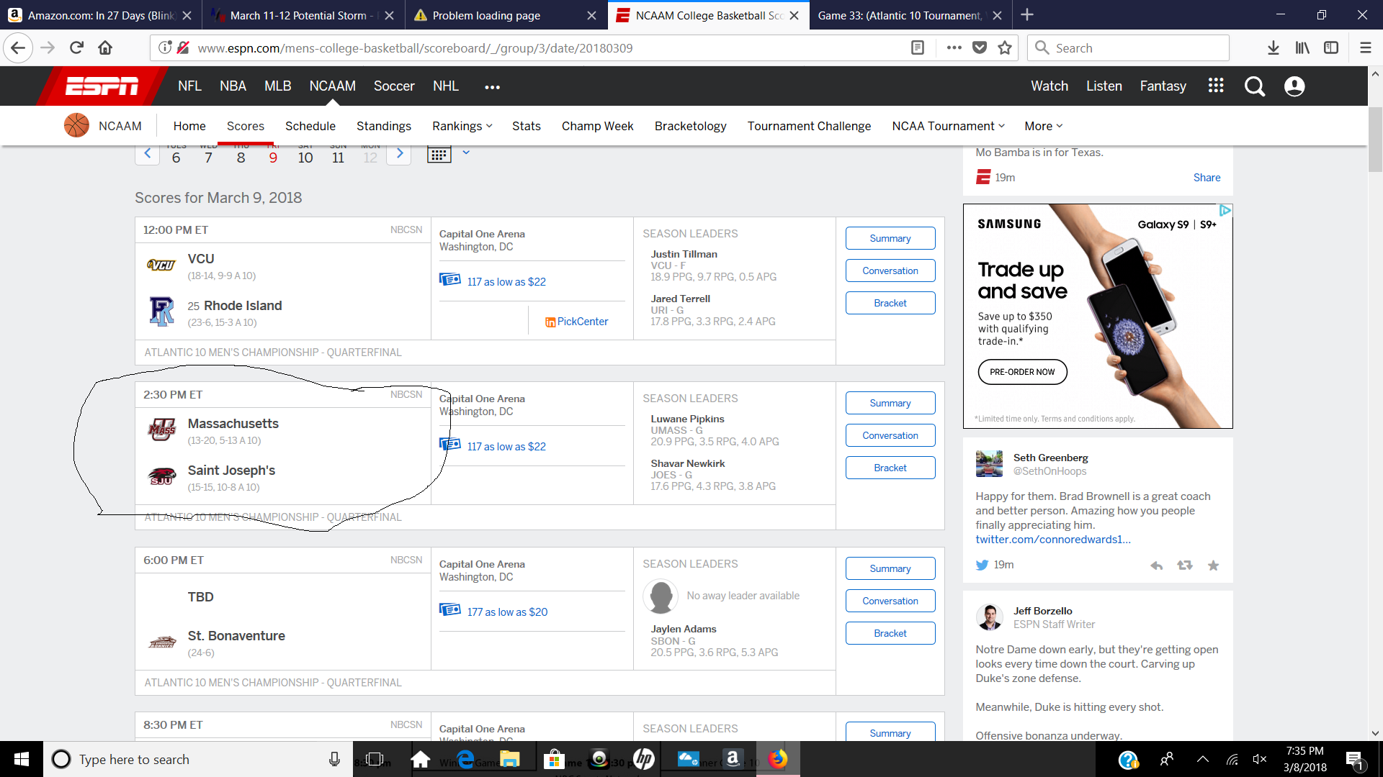The width and height of the screenshot is (1383, 777).
Task: Open the calendar date picker icon
Action: (439, 154)
